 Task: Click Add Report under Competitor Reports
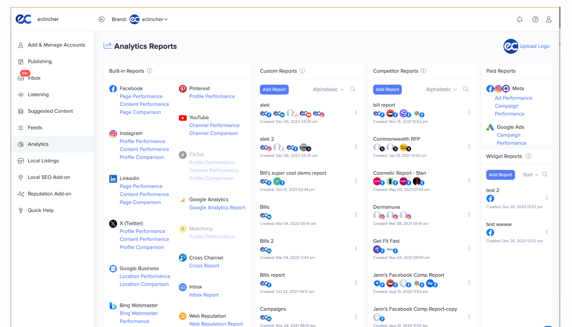click(387, 89)
